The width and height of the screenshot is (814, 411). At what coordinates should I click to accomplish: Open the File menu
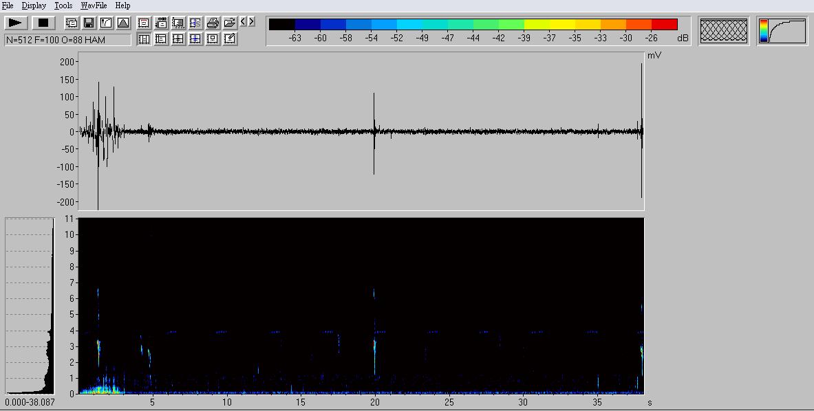(x=8, y=5)
